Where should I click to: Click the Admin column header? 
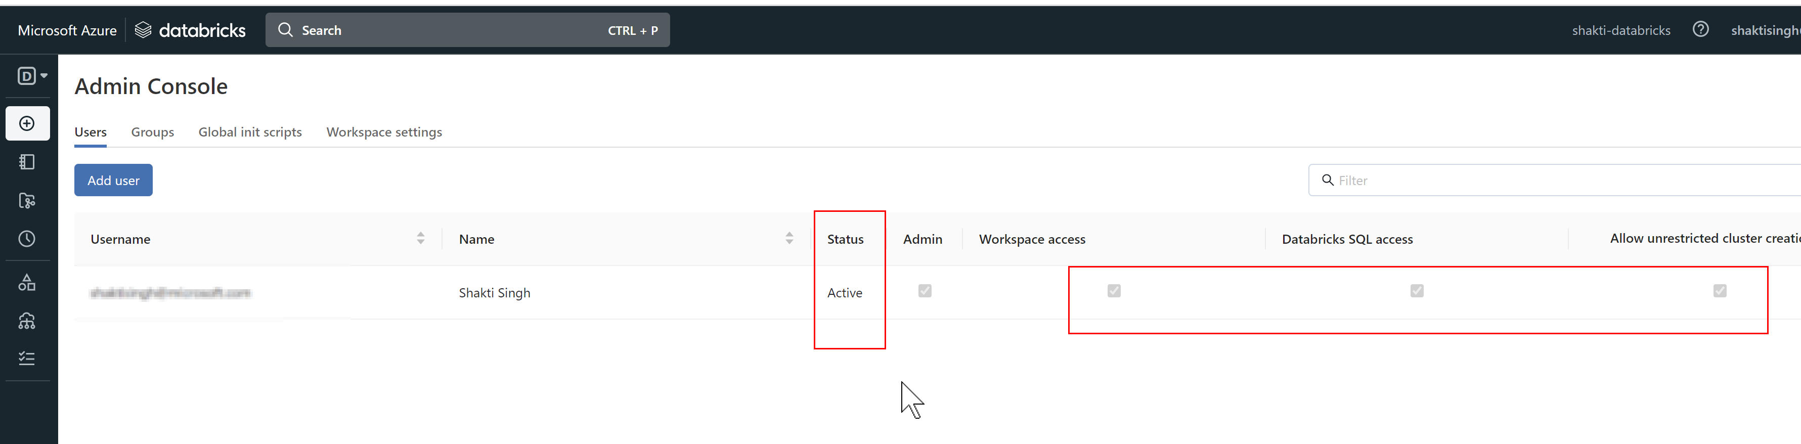922,239
